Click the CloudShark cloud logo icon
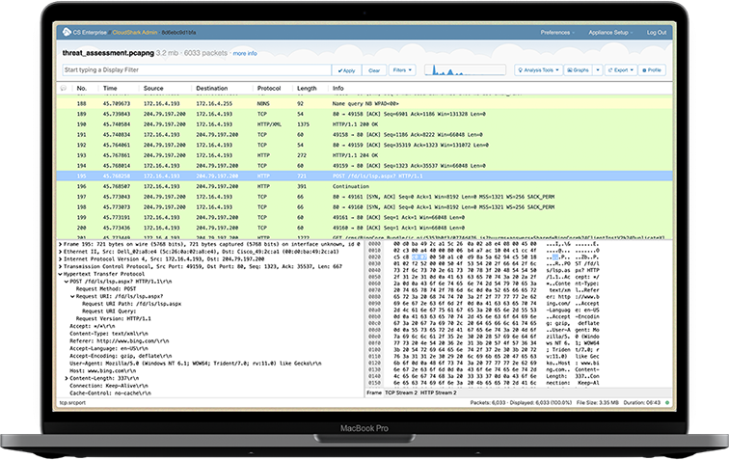729x460 pixels. 67,32
